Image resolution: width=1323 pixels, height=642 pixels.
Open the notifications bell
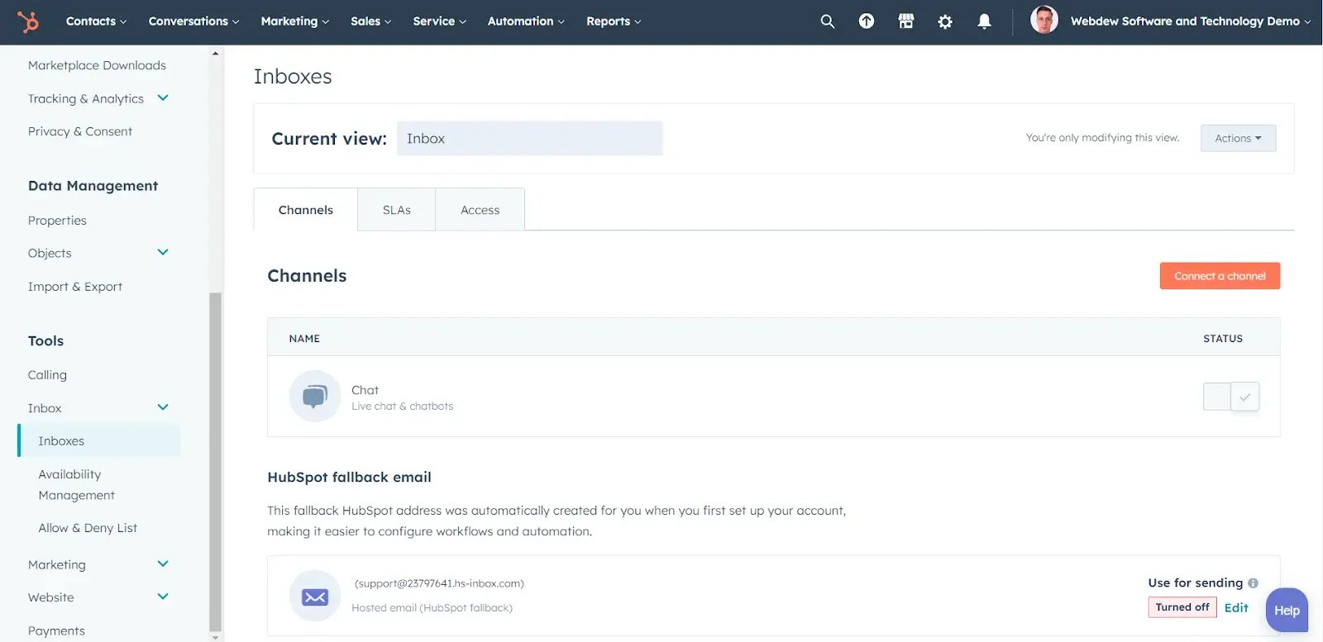[984, 21]
